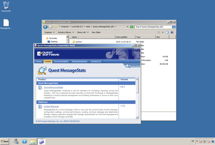
Task: Select the Install tab
Action: 48,62
